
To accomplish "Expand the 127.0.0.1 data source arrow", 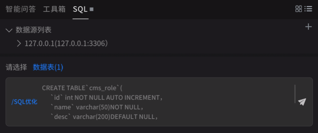I will [19, 43].
